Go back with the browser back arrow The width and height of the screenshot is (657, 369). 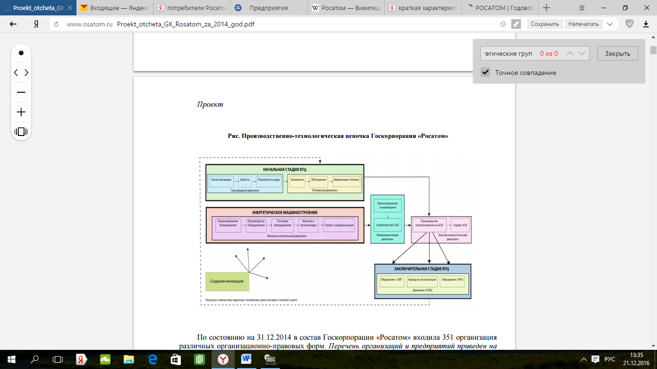click(13, 24)
